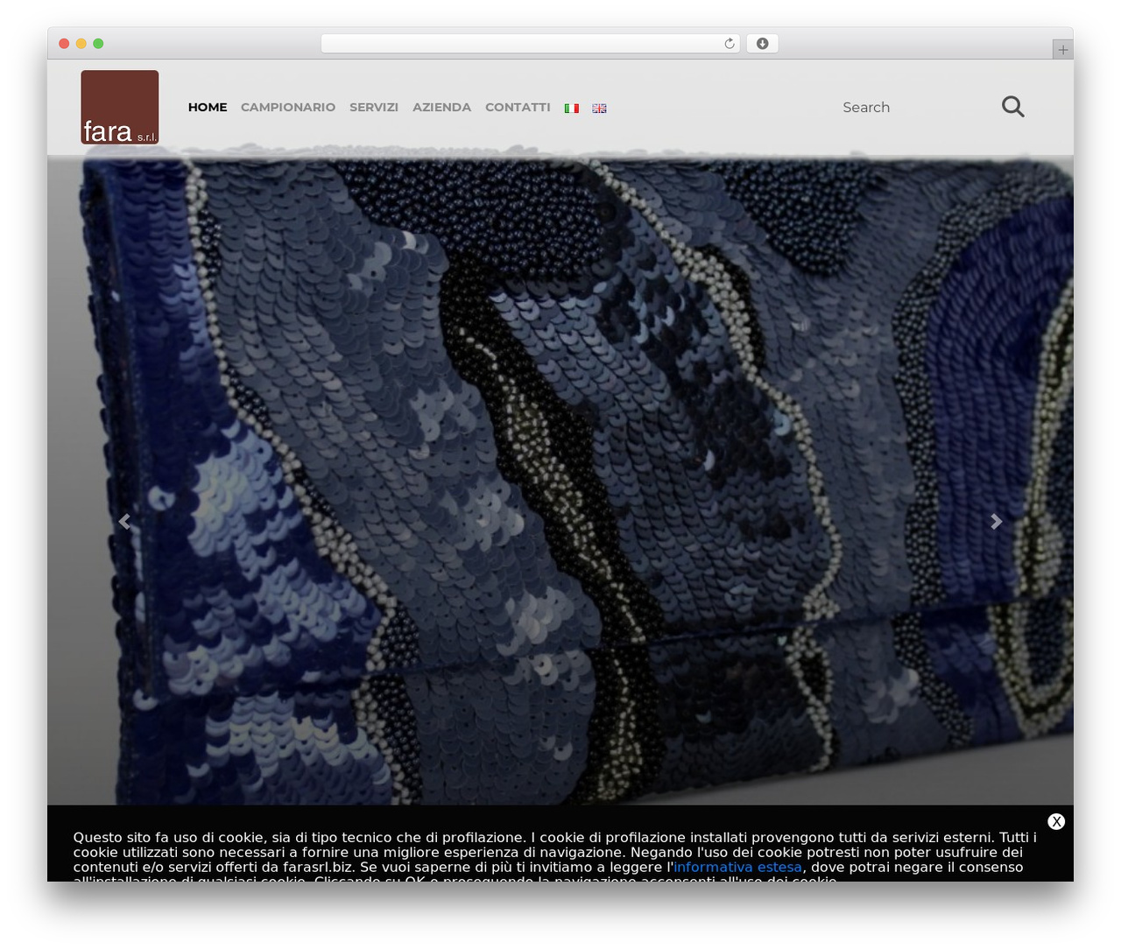Open the browser downloads button
The image size is (1121, 949).
[x=762, y=44]
